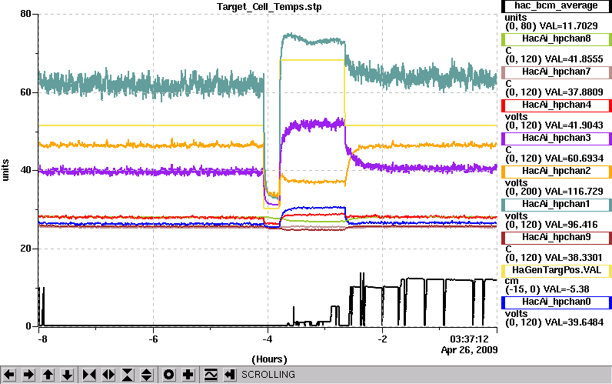612x384 pixels.
Task: Click the -8 tick label on the x-axis
Action: [42, 339]
